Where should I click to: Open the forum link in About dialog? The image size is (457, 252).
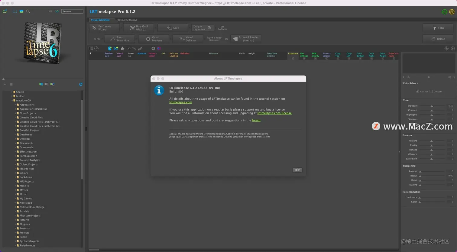click(256, 120)
